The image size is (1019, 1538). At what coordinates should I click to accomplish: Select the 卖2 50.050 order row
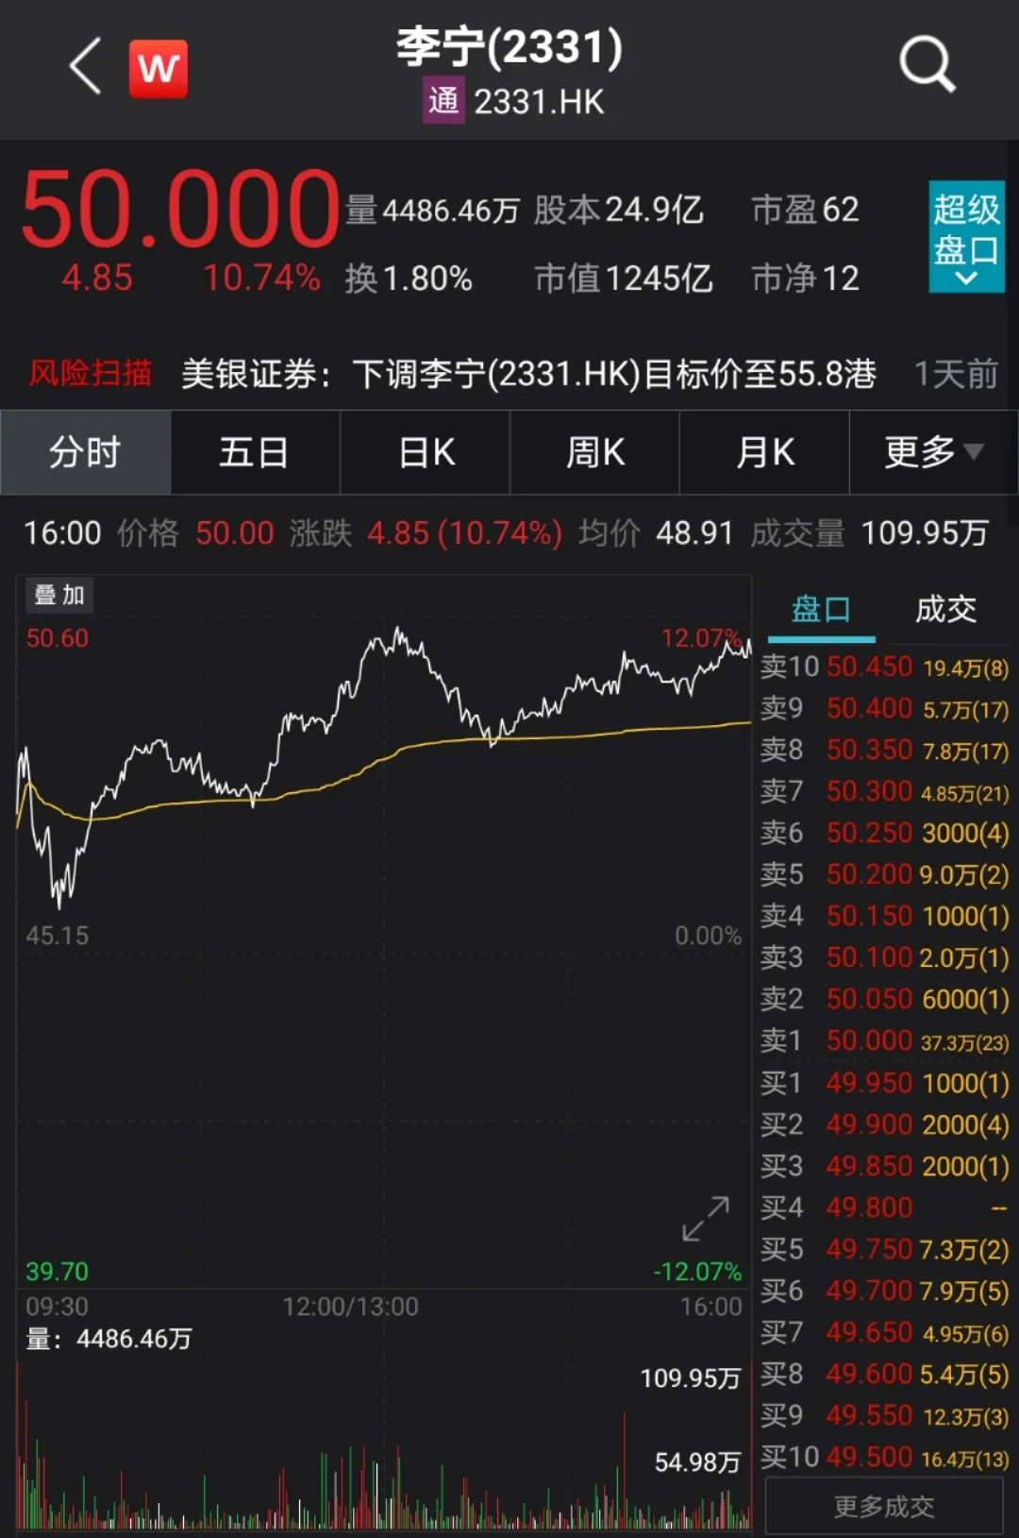point(885,999)
